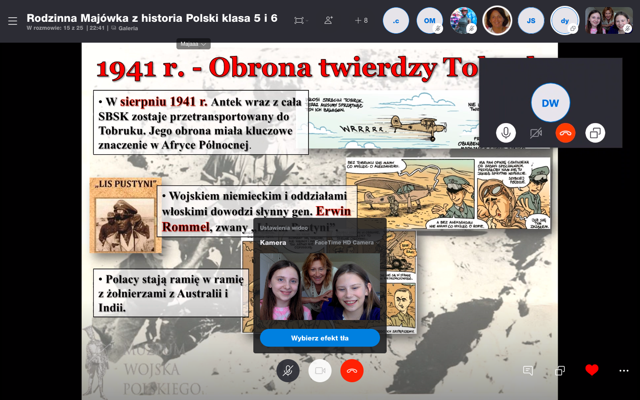Image resolution: width=640 pixels, height=400 pixels.
Task: Click Wybierz efekt tła button
Action: 320,338
